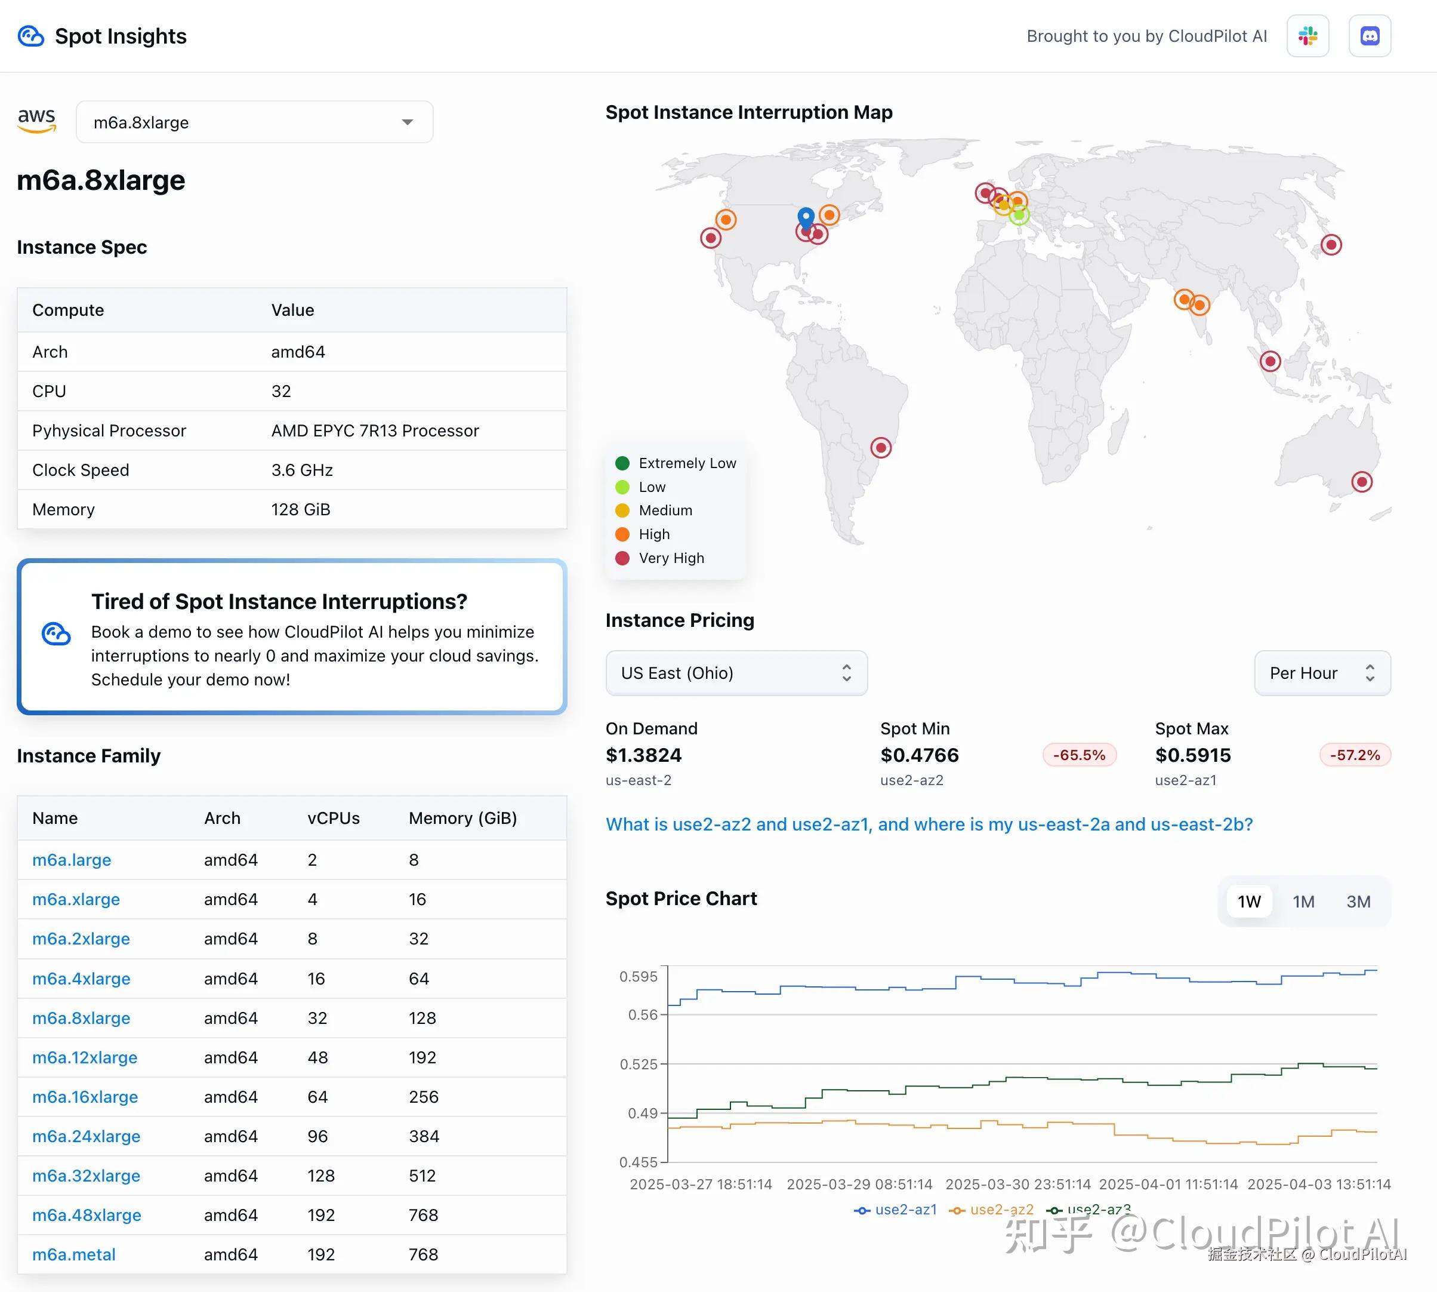Screen dimensions: 1437x1292
Task: Open the US East (Ohio) region selector
Action: [736, 673]
